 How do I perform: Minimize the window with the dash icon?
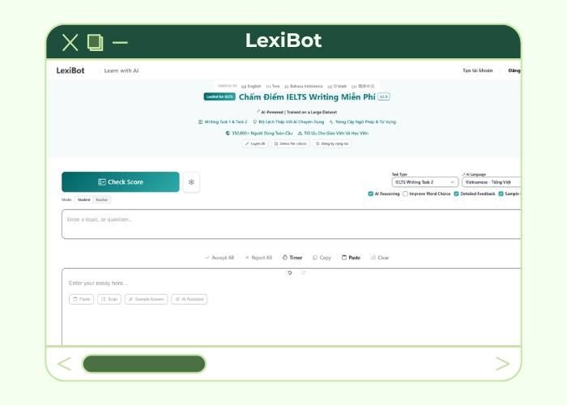pyautogui.click(x=120, y=42)
